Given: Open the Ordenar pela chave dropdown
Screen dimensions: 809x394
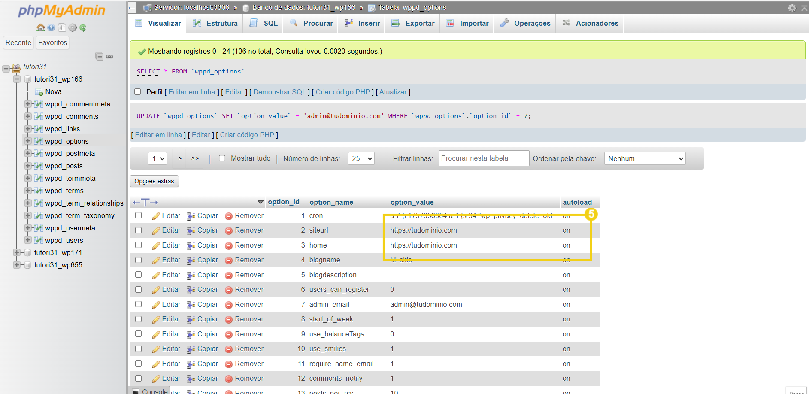Looking at the screenshot, I should click(x=645, y=158).
